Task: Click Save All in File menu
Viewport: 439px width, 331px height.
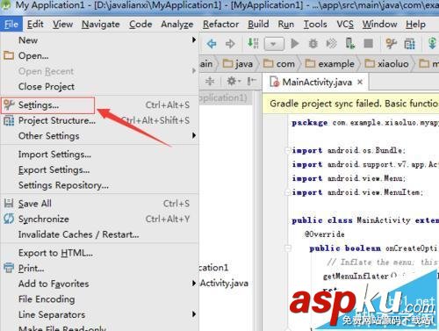Action: [x=99, y=204]
